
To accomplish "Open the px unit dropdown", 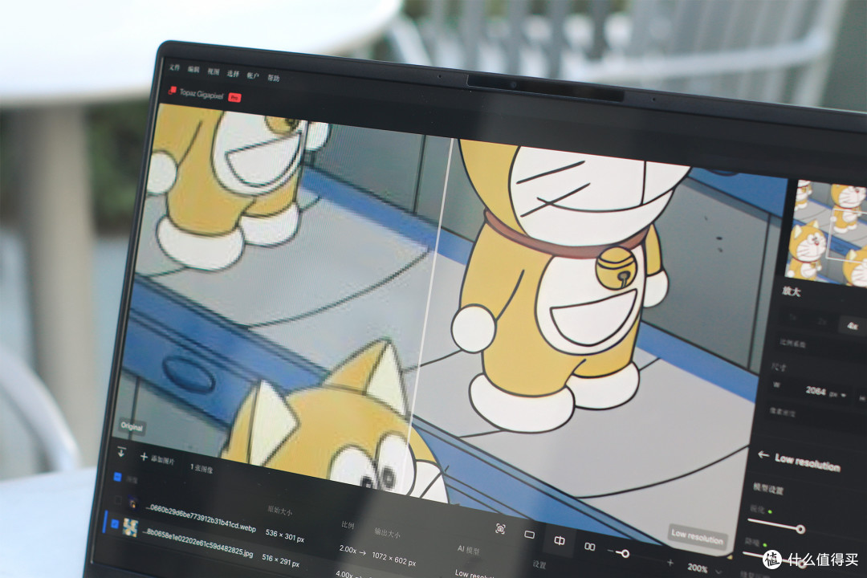I will click(837, 394).
